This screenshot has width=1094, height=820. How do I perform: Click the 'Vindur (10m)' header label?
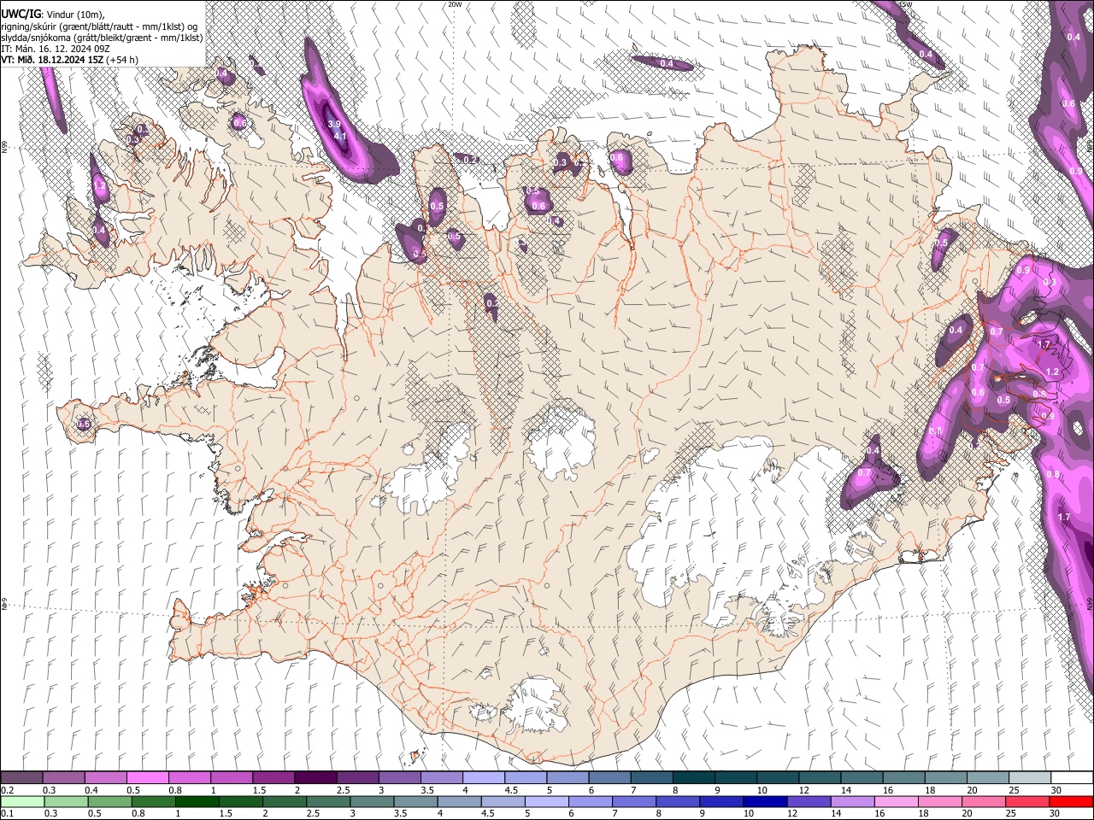click(74, 15)
